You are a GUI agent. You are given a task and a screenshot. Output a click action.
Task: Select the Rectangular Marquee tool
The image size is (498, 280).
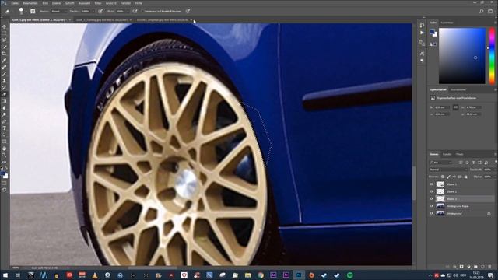click(4, 33)
